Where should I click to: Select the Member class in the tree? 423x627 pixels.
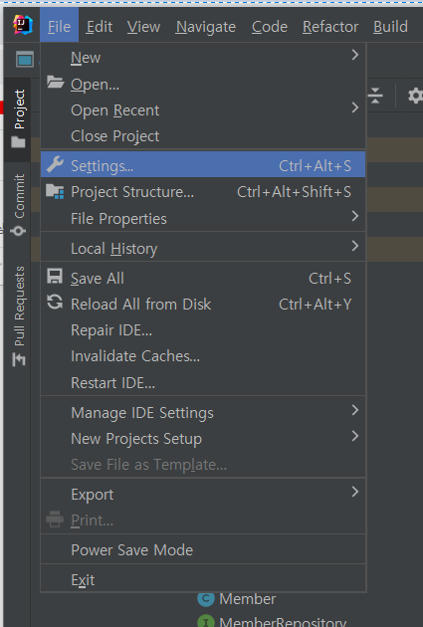tap(247, 599)
